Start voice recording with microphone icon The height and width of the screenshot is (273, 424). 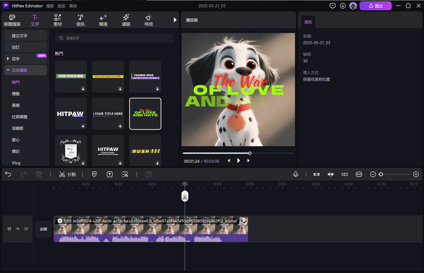click(x=296, y=174)
